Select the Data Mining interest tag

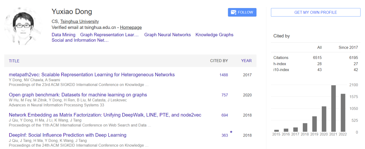(x=64, y=35)
